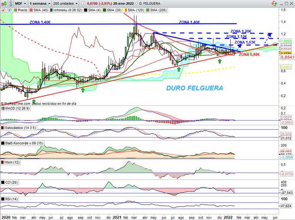Viewport: 295px width, 220px height.
Task: Click the 'ZONA 1,03€' annotation
Action: click(x=245, y=43)
